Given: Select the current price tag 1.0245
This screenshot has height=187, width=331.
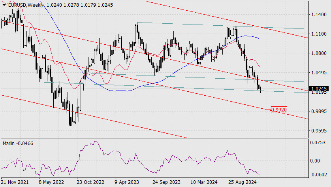Looking at the screenshot, I should [318, 89].
